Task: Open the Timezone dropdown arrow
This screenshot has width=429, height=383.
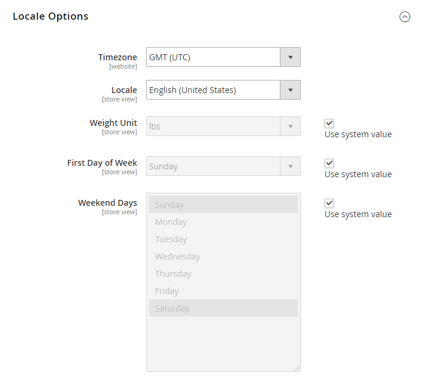Action: [x=291, y=57]
